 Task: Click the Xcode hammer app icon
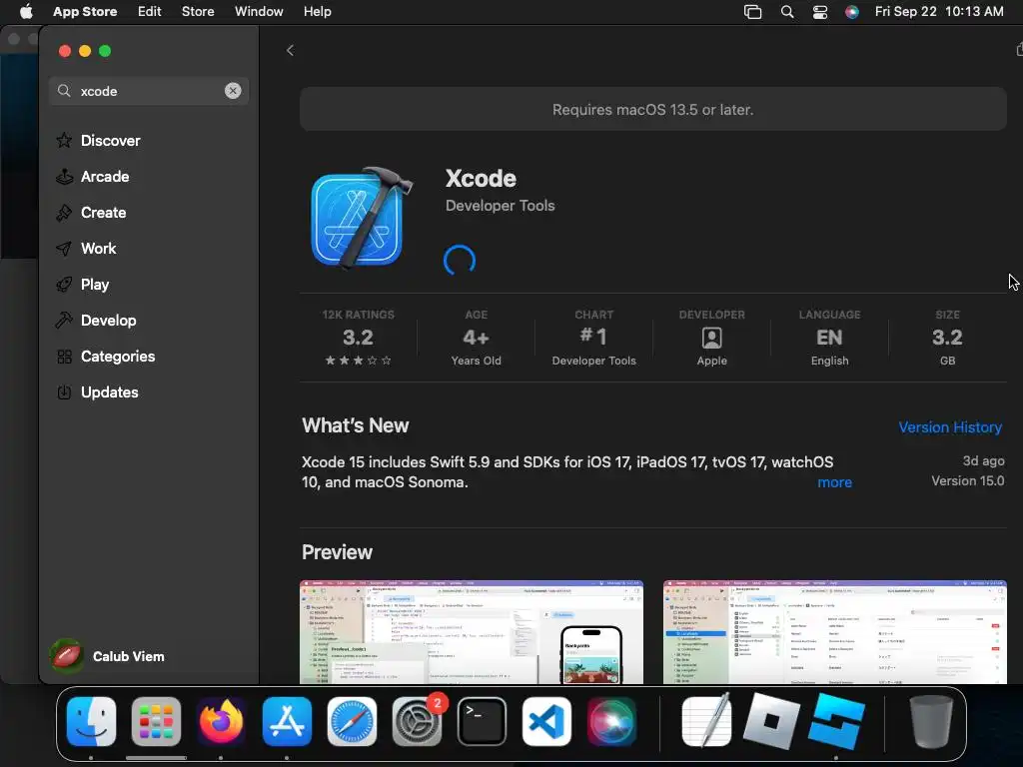click(362, 218)
